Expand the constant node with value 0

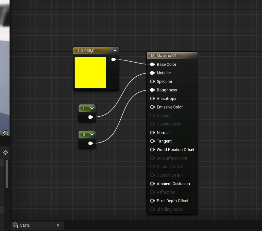point(92,134)
